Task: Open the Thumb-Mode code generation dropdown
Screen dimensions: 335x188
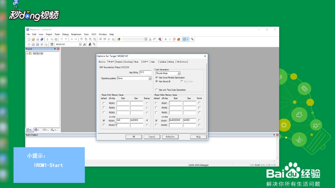Action: [x=179, y=73]
